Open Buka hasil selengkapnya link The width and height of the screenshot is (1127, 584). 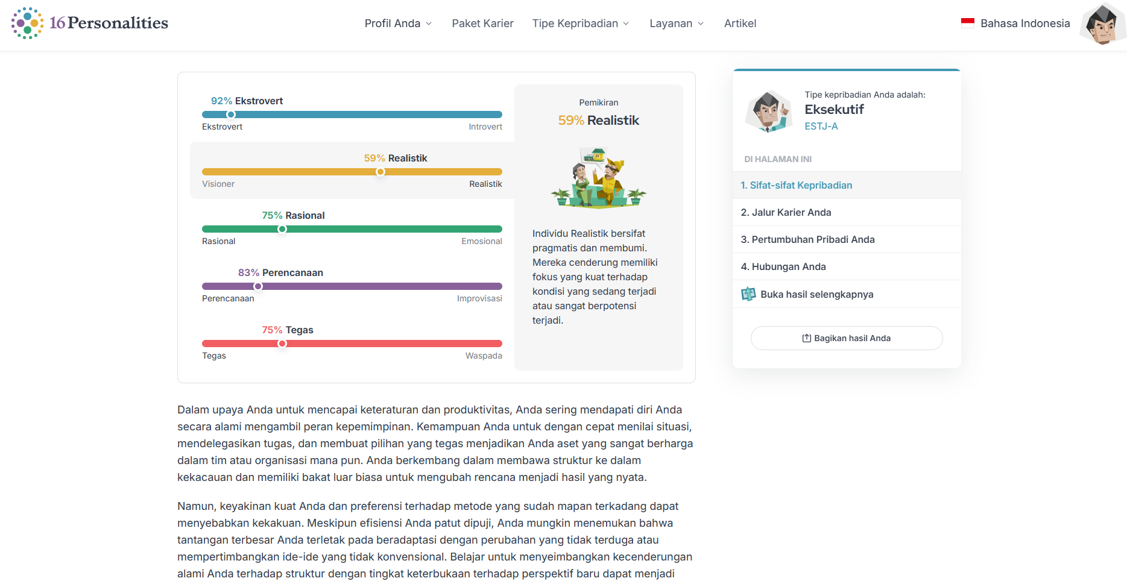coord(816,294)
